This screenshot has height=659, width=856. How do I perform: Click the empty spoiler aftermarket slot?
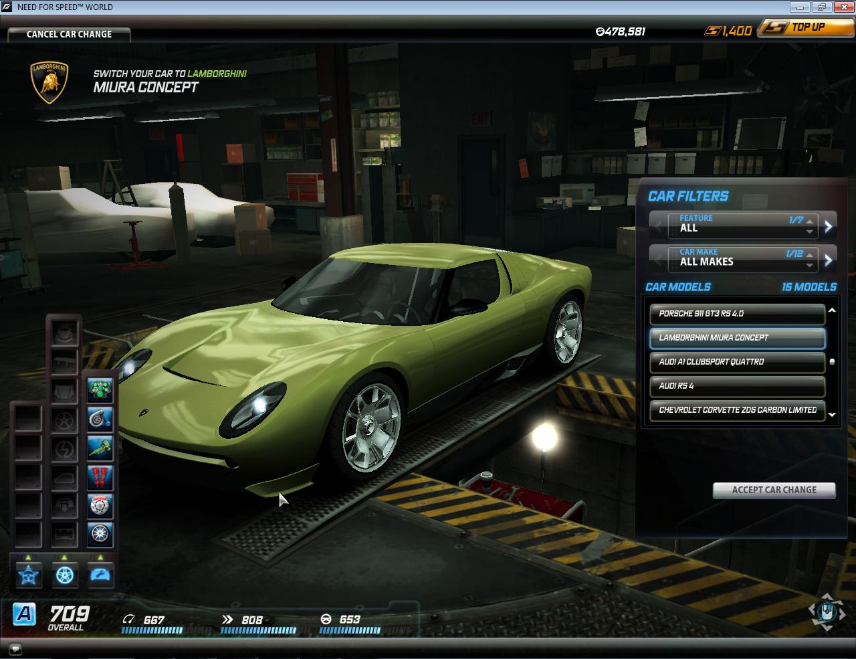65,361
